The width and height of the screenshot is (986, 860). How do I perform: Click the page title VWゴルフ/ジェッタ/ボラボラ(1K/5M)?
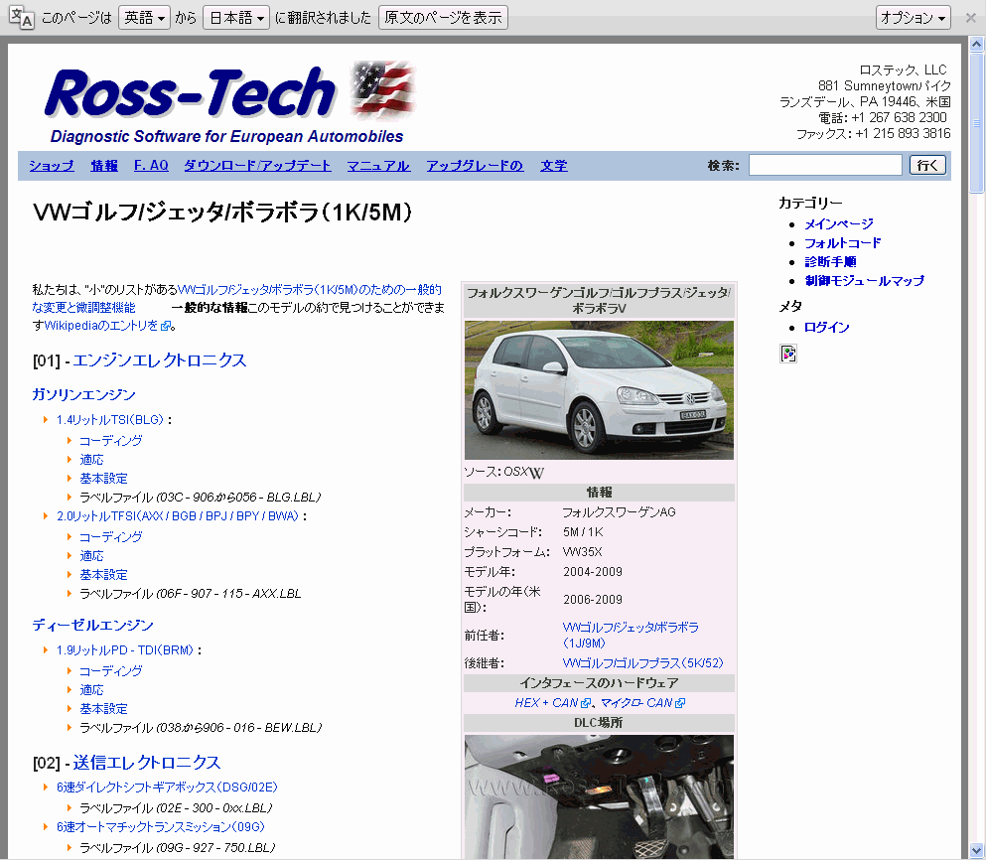[222, 213]
